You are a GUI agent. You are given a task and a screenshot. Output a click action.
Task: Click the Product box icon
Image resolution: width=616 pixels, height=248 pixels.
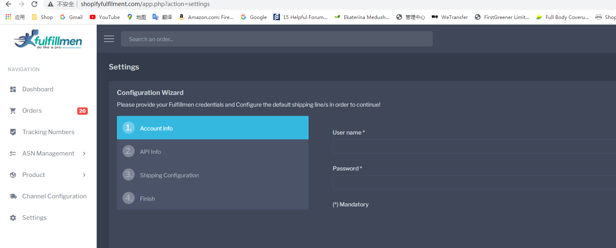click(13, 175)
